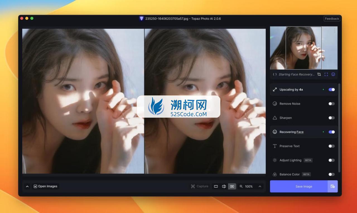
Task: Click the window title filename text
Action: pos(183,19)
